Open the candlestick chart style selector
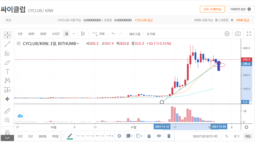Screen dimensions: 255x142 pos(83,34)
